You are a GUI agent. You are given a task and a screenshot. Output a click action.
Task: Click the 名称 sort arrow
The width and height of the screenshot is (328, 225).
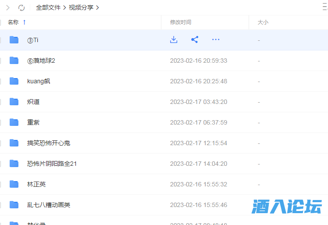[x=25, y=22]
